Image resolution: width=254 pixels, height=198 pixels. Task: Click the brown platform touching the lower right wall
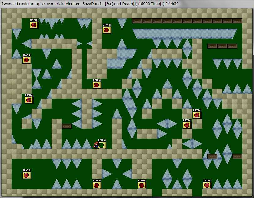pos(237,156)
